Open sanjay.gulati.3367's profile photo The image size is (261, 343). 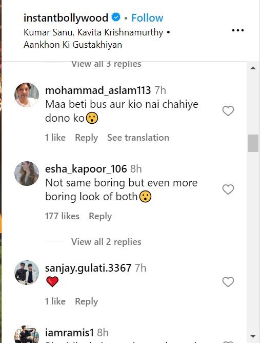point(27,273)
